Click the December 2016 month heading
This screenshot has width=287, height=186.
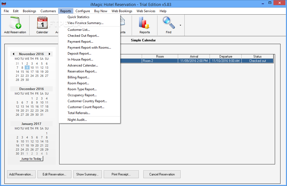(x=31, y=89)
